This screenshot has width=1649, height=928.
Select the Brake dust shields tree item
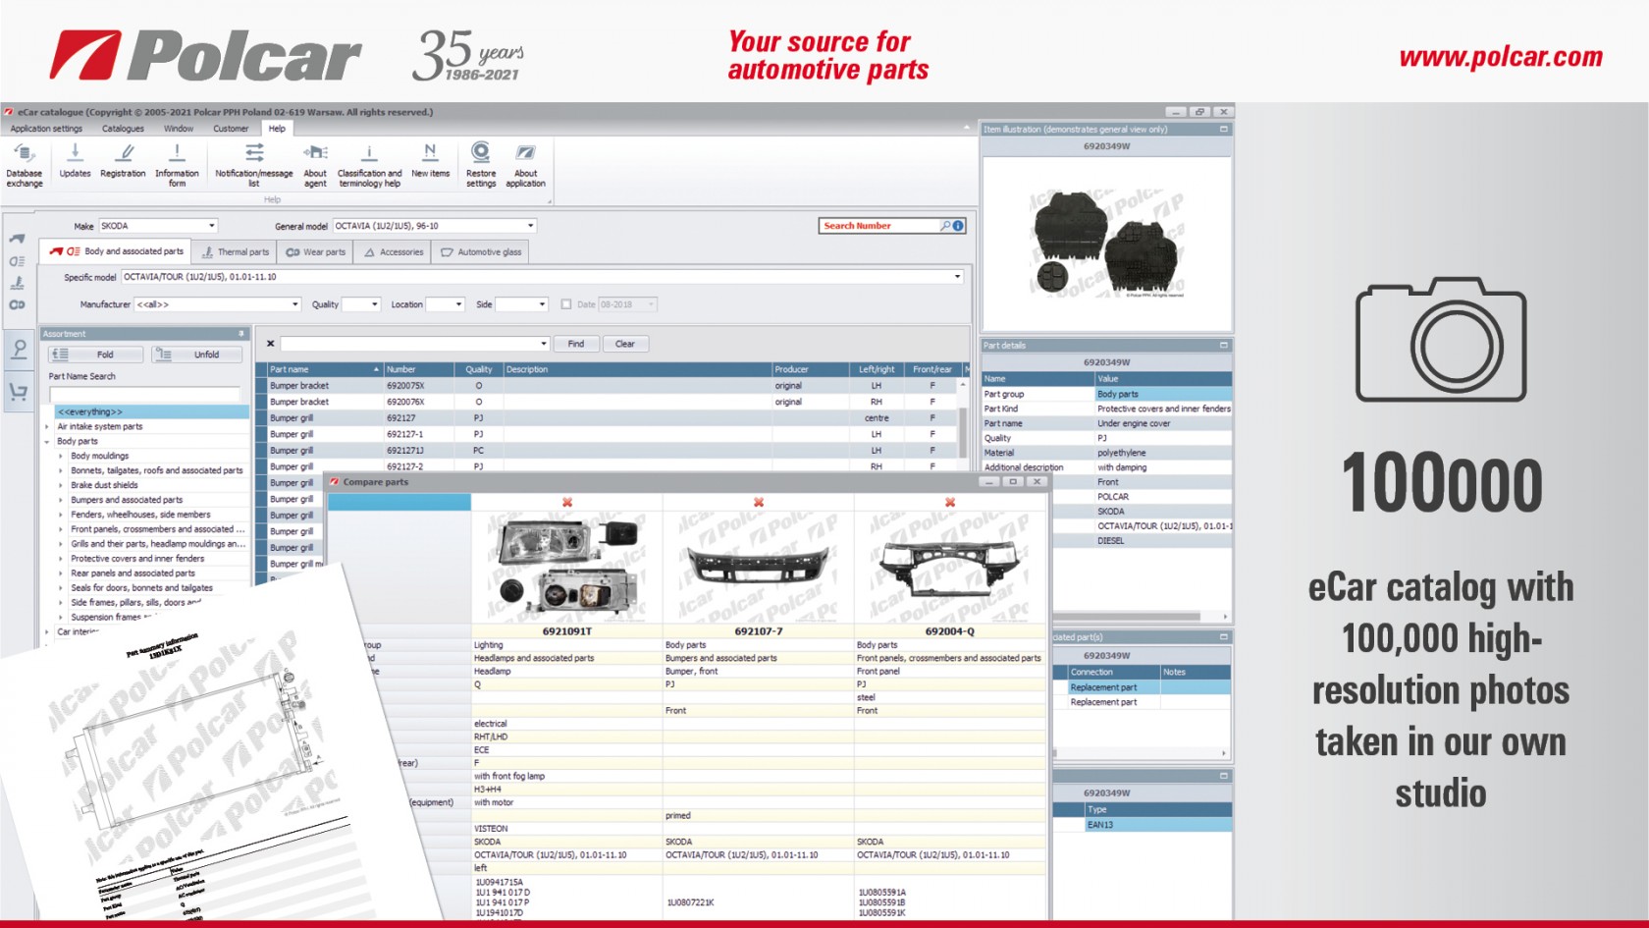tap(104, 485)
